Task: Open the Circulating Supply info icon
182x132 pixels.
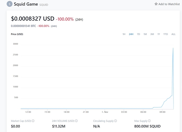Action: point(116,121)
